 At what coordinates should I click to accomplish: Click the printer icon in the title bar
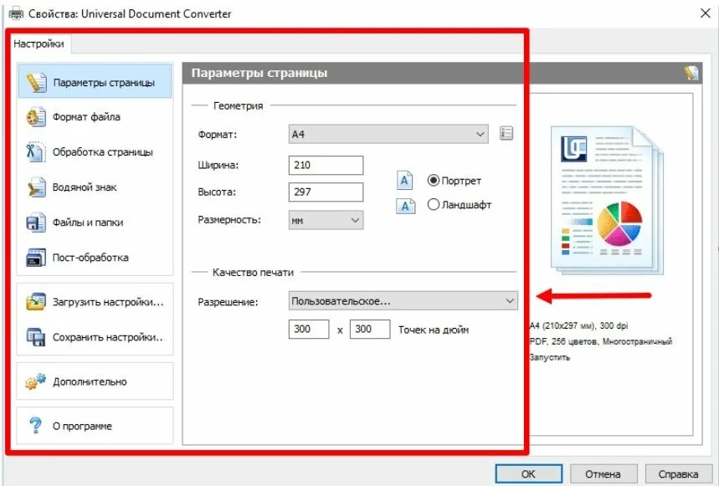pos(16,13)
